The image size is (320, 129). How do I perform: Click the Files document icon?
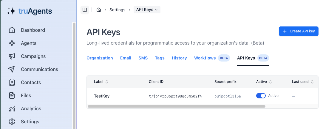pos(12,95)
